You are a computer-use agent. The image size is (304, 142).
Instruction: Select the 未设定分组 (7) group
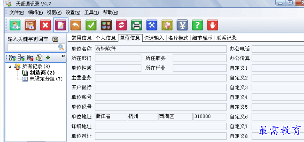coord(46,79)
